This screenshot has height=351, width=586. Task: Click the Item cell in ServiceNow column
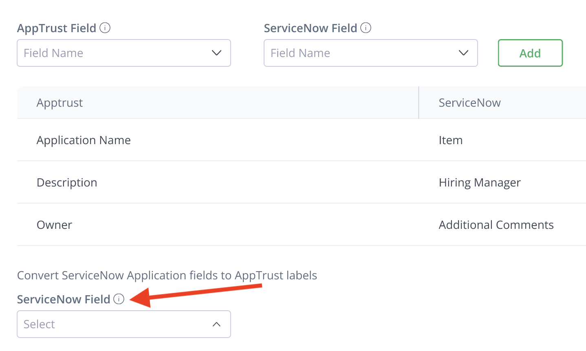(502, 140)
